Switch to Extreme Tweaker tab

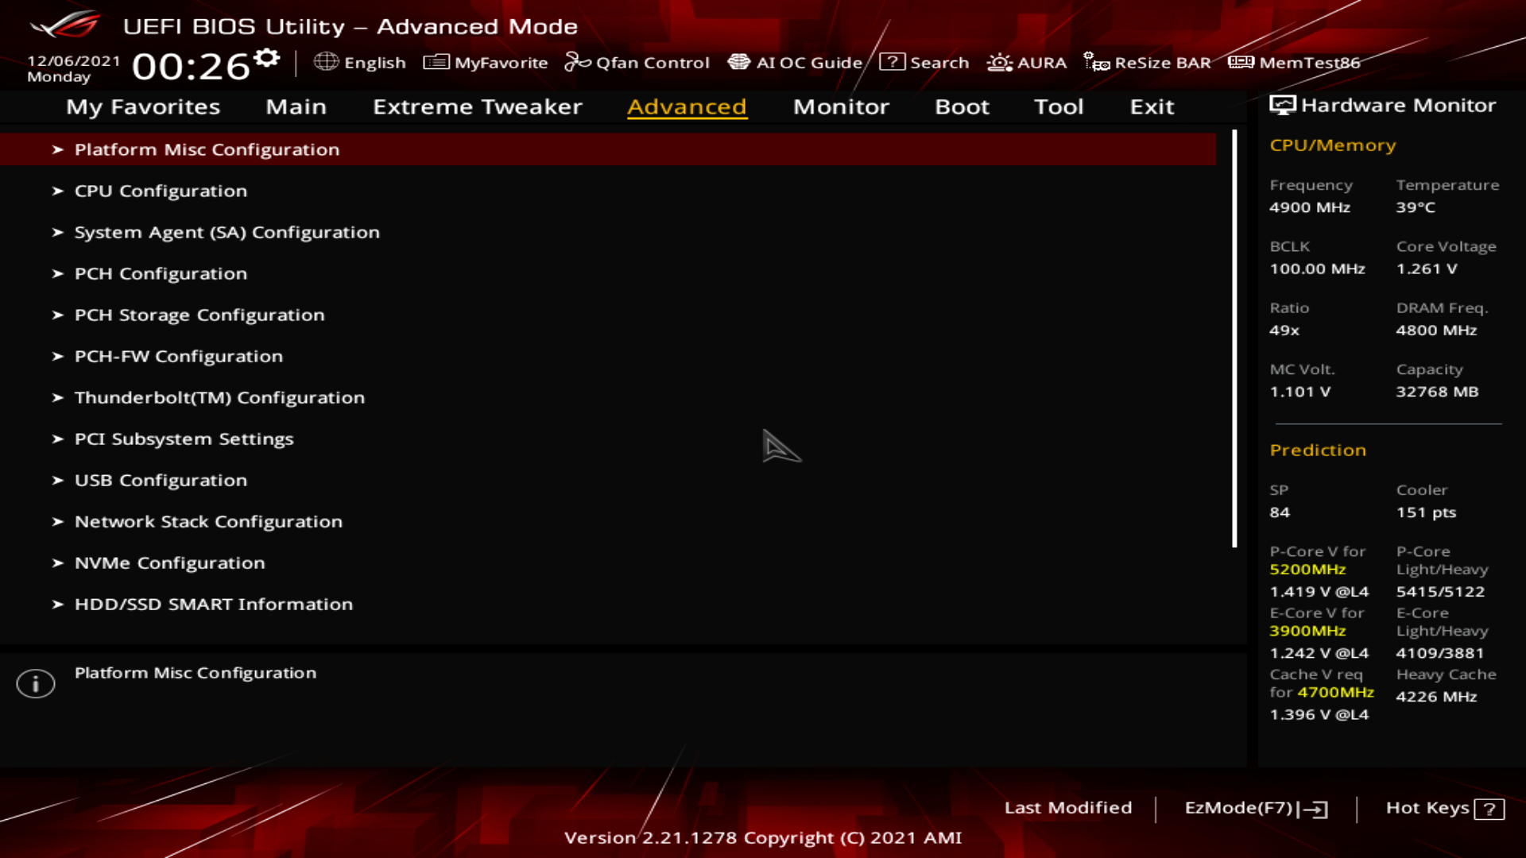[x=477, y=106]
